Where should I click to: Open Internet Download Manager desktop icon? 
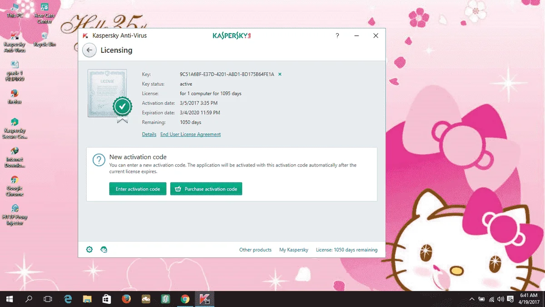pyautogui.click(x=15, y=157)
